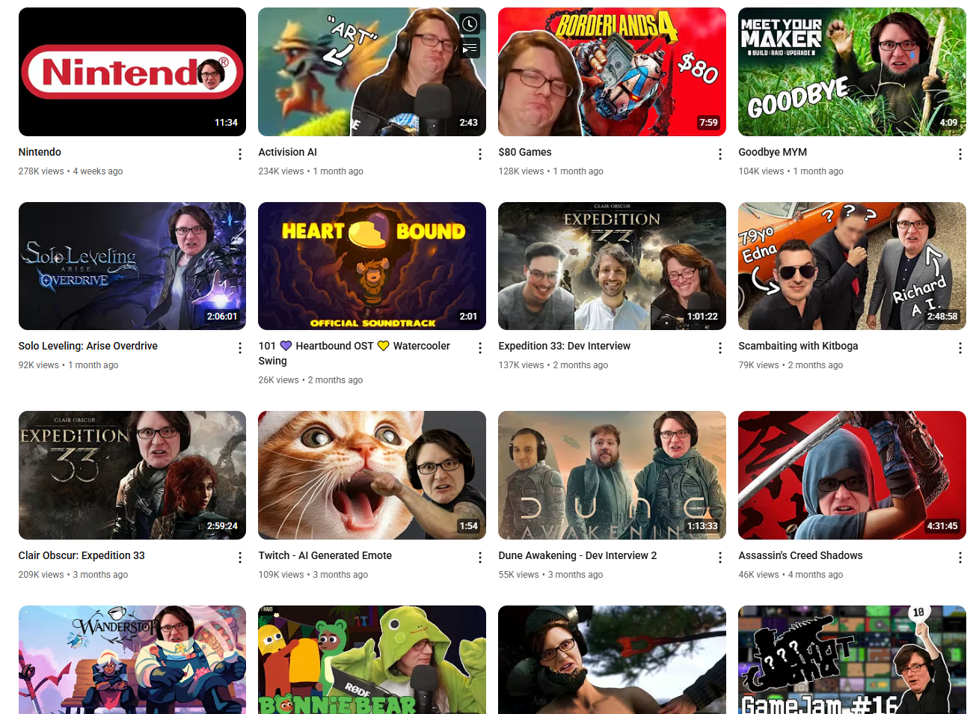The height and width of the screenshot is (714, 973).
Task: Open the 'Activision AI' video title
Action: [x=287, y=152]
